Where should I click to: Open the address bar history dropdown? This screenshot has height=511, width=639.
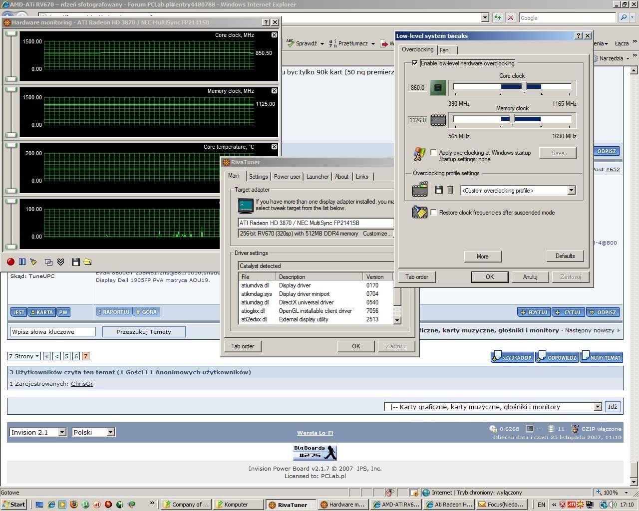point(485,17)
